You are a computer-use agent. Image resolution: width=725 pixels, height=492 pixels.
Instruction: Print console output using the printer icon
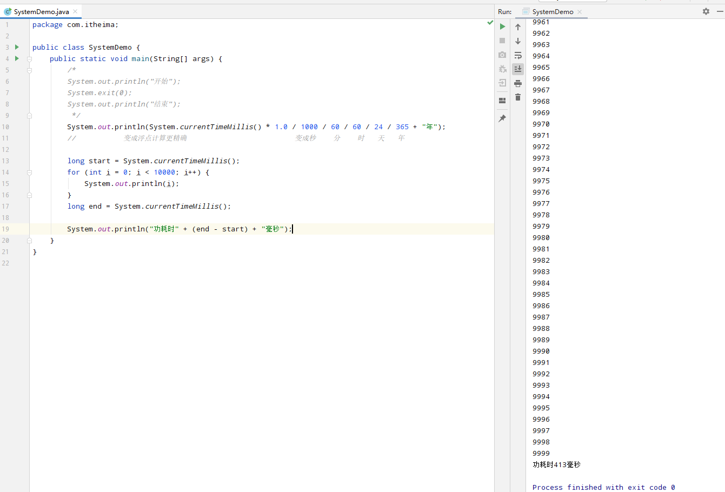(x=518, y=83)
